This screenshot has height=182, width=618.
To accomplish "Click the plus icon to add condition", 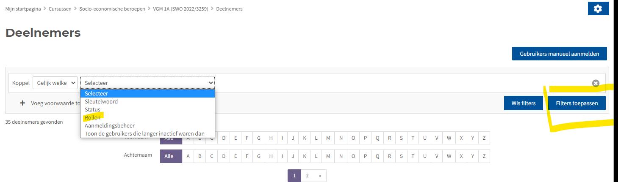I will coord(22,103).
